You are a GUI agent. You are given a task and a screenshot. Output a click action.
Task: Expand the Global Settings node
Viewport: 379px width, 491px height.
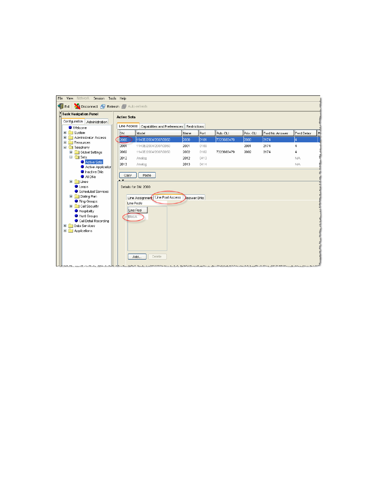click(x=71, y=152)
